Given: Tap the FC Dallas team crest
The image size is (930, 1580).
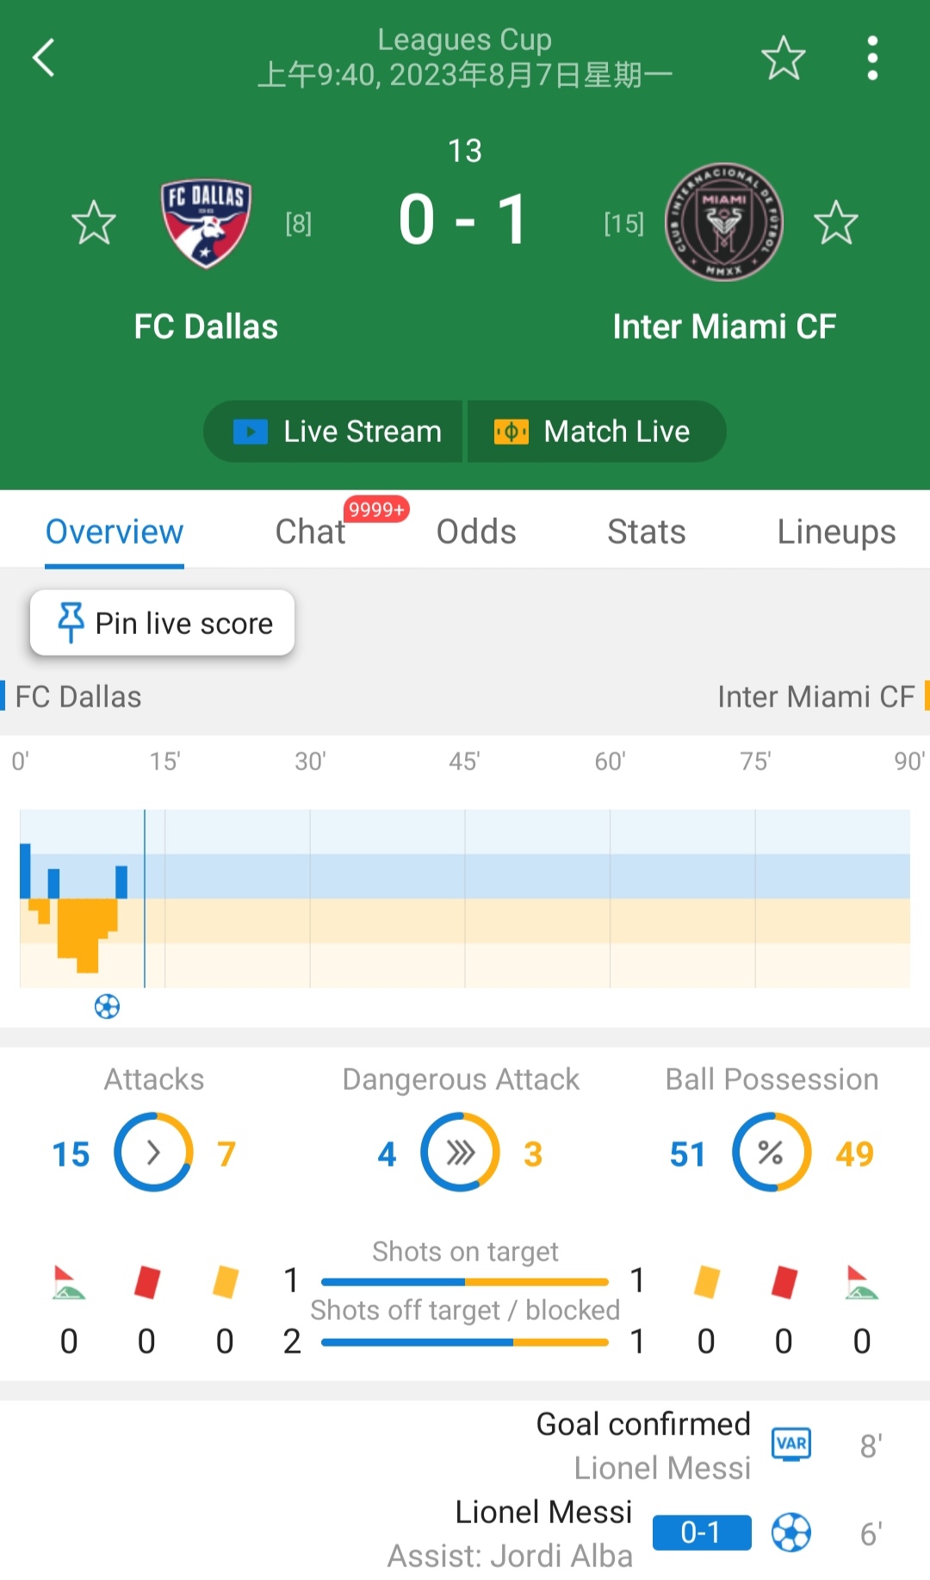Looking at the screenshot, I should point(206,222).
